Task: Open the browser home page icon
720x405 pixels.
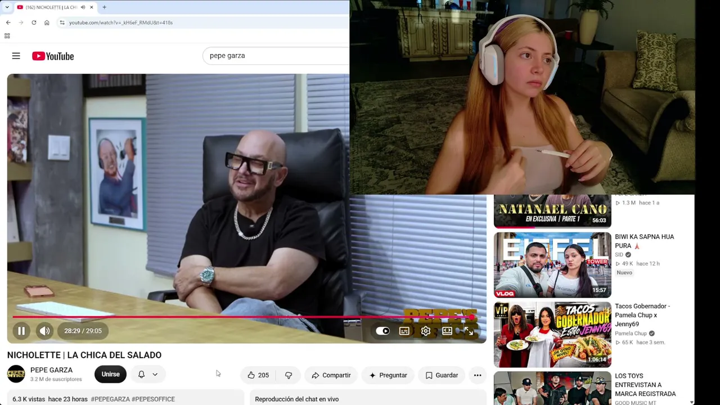Action: click(x=47, y=22)
